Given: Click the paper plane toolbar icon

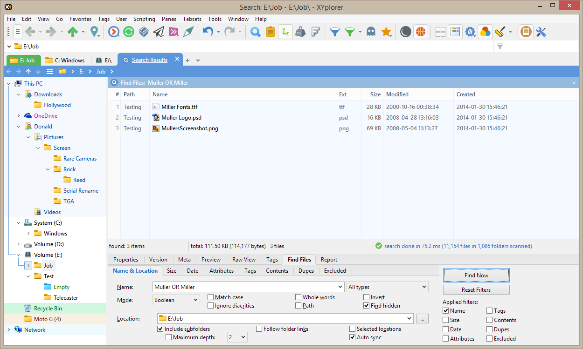Looking at the screenshot, I should [x=159, y=32].
